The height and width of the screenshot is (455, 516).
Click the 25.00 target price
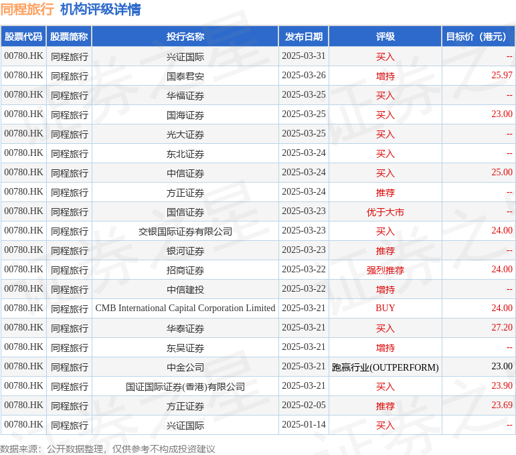click(502, 173)
